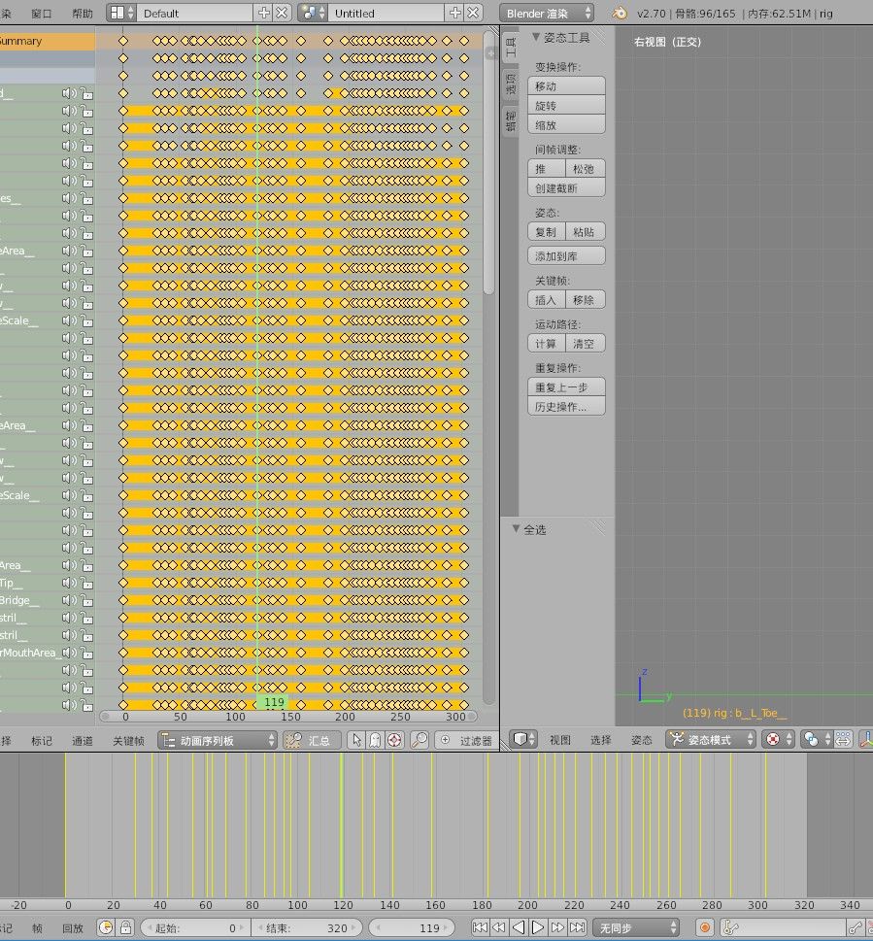The image size is (873, 941).
Task: Click the Untitled scene name field
Action: coord(386,13)
